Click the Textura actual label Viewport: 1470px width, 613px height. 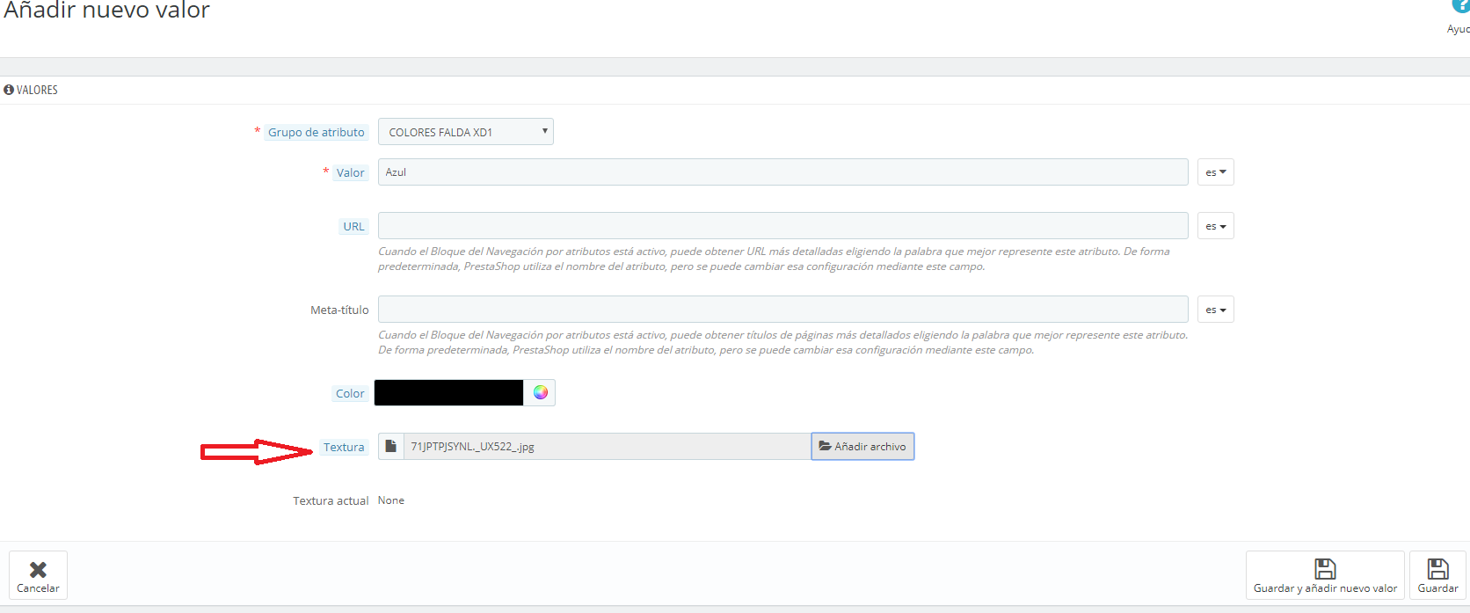tap(331, 501)
